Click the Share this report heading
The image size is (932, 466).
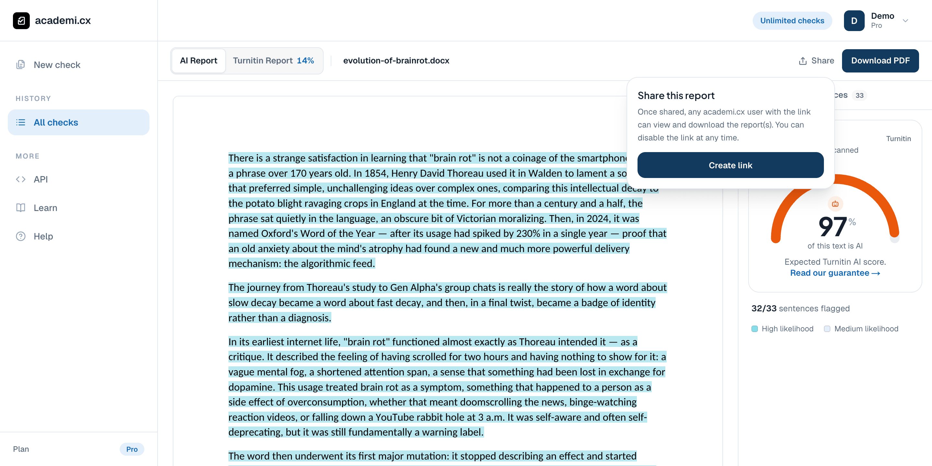click(676, 95)
